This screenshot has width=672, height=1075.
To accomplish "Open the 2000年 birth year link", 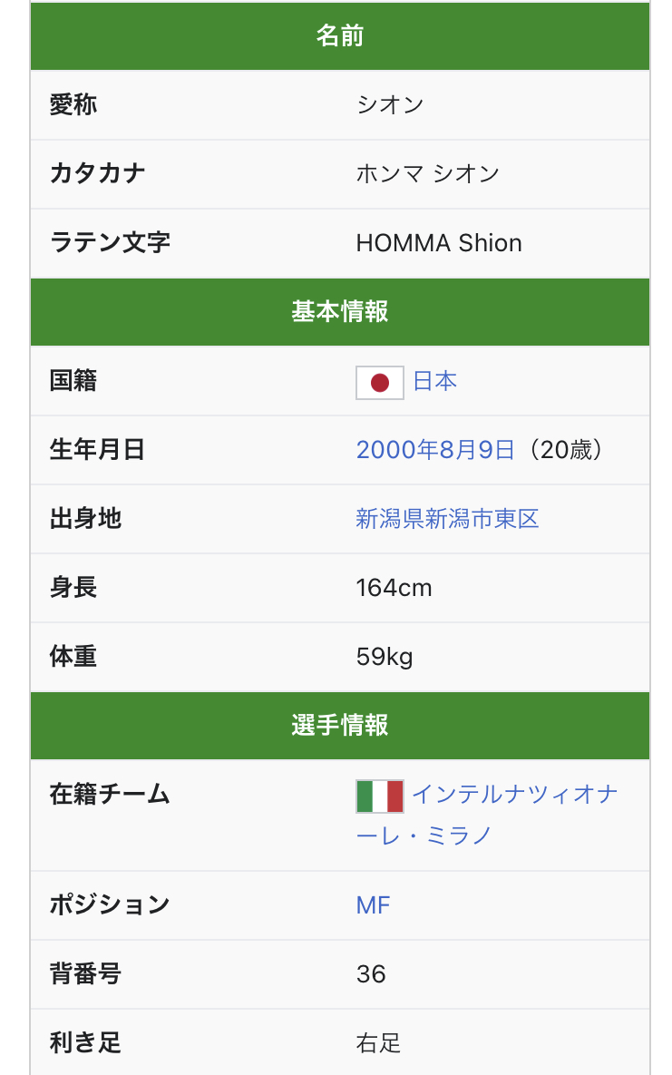I will point(397,450).
